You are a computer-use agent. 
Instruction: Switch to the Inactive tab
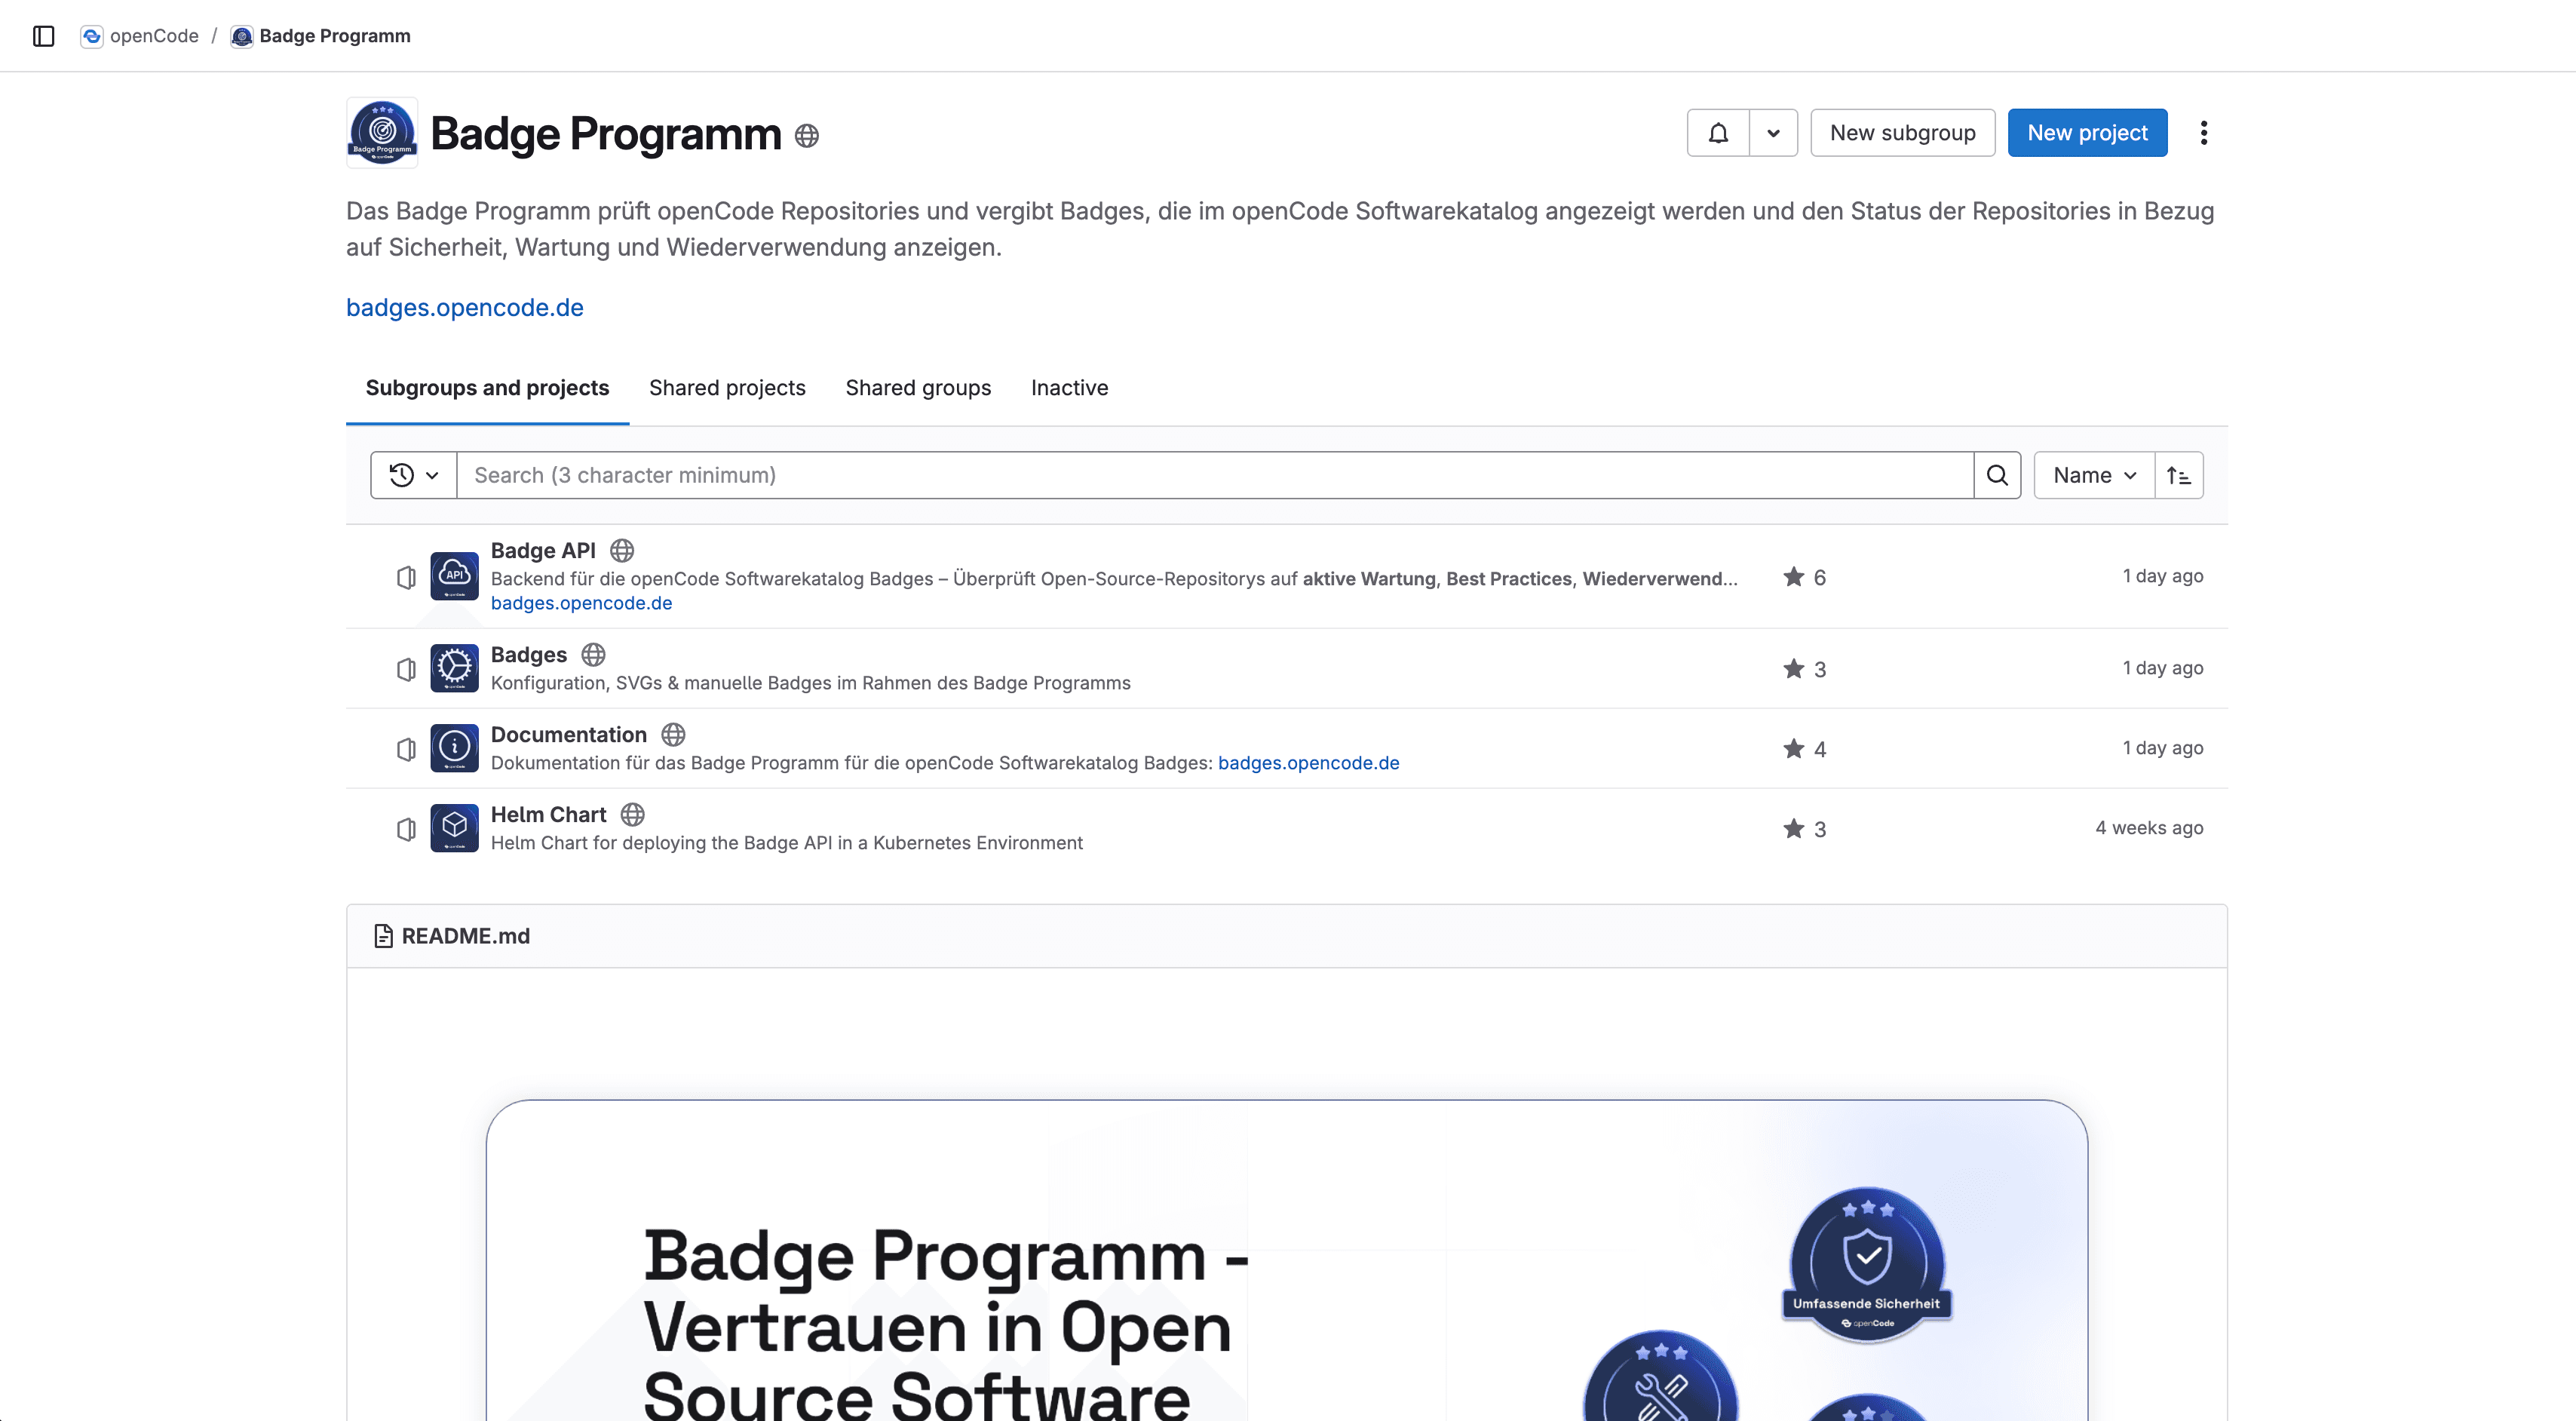(1069, 388)
